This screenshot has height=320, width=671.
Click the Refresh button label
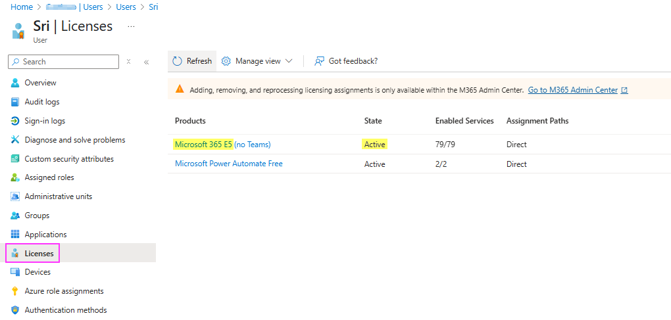point(199,61)
